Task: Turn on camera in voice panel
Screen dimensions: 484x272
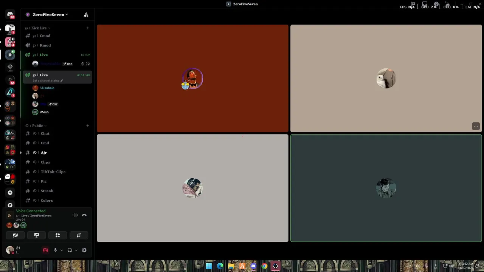Action: pos(16,235)
